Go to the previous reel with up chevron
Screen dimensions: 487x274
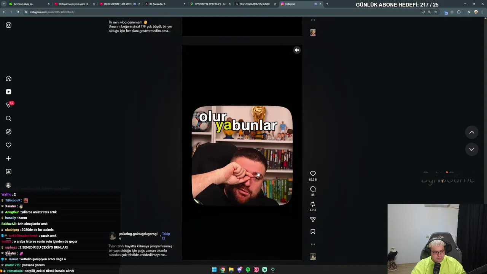click(471, 132)
